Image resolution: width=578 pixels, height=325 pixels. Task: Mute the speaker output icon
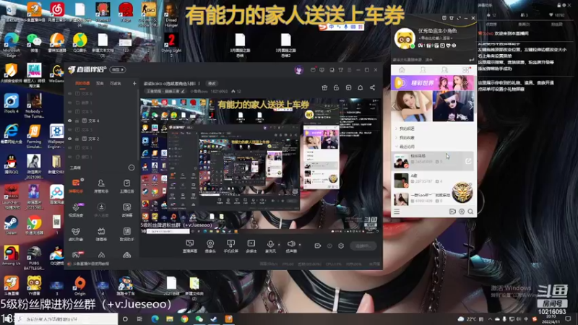point(291,246)
